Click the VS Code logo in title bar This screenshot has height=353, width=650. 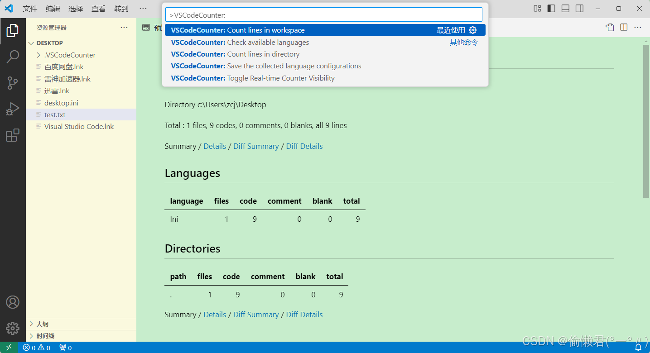[9, 8]
